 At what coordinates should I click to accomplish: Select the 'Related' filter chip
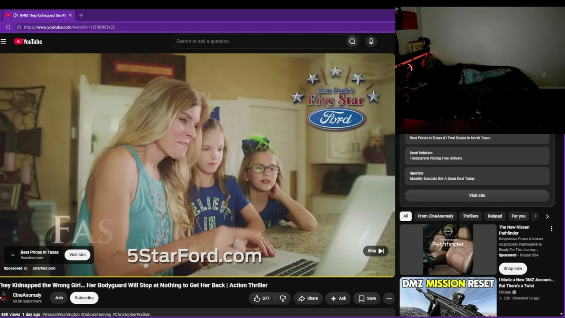coord(495,216)
